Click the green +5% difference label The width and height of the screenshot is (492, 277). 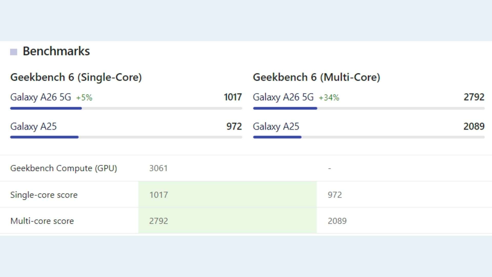(84, 97)
